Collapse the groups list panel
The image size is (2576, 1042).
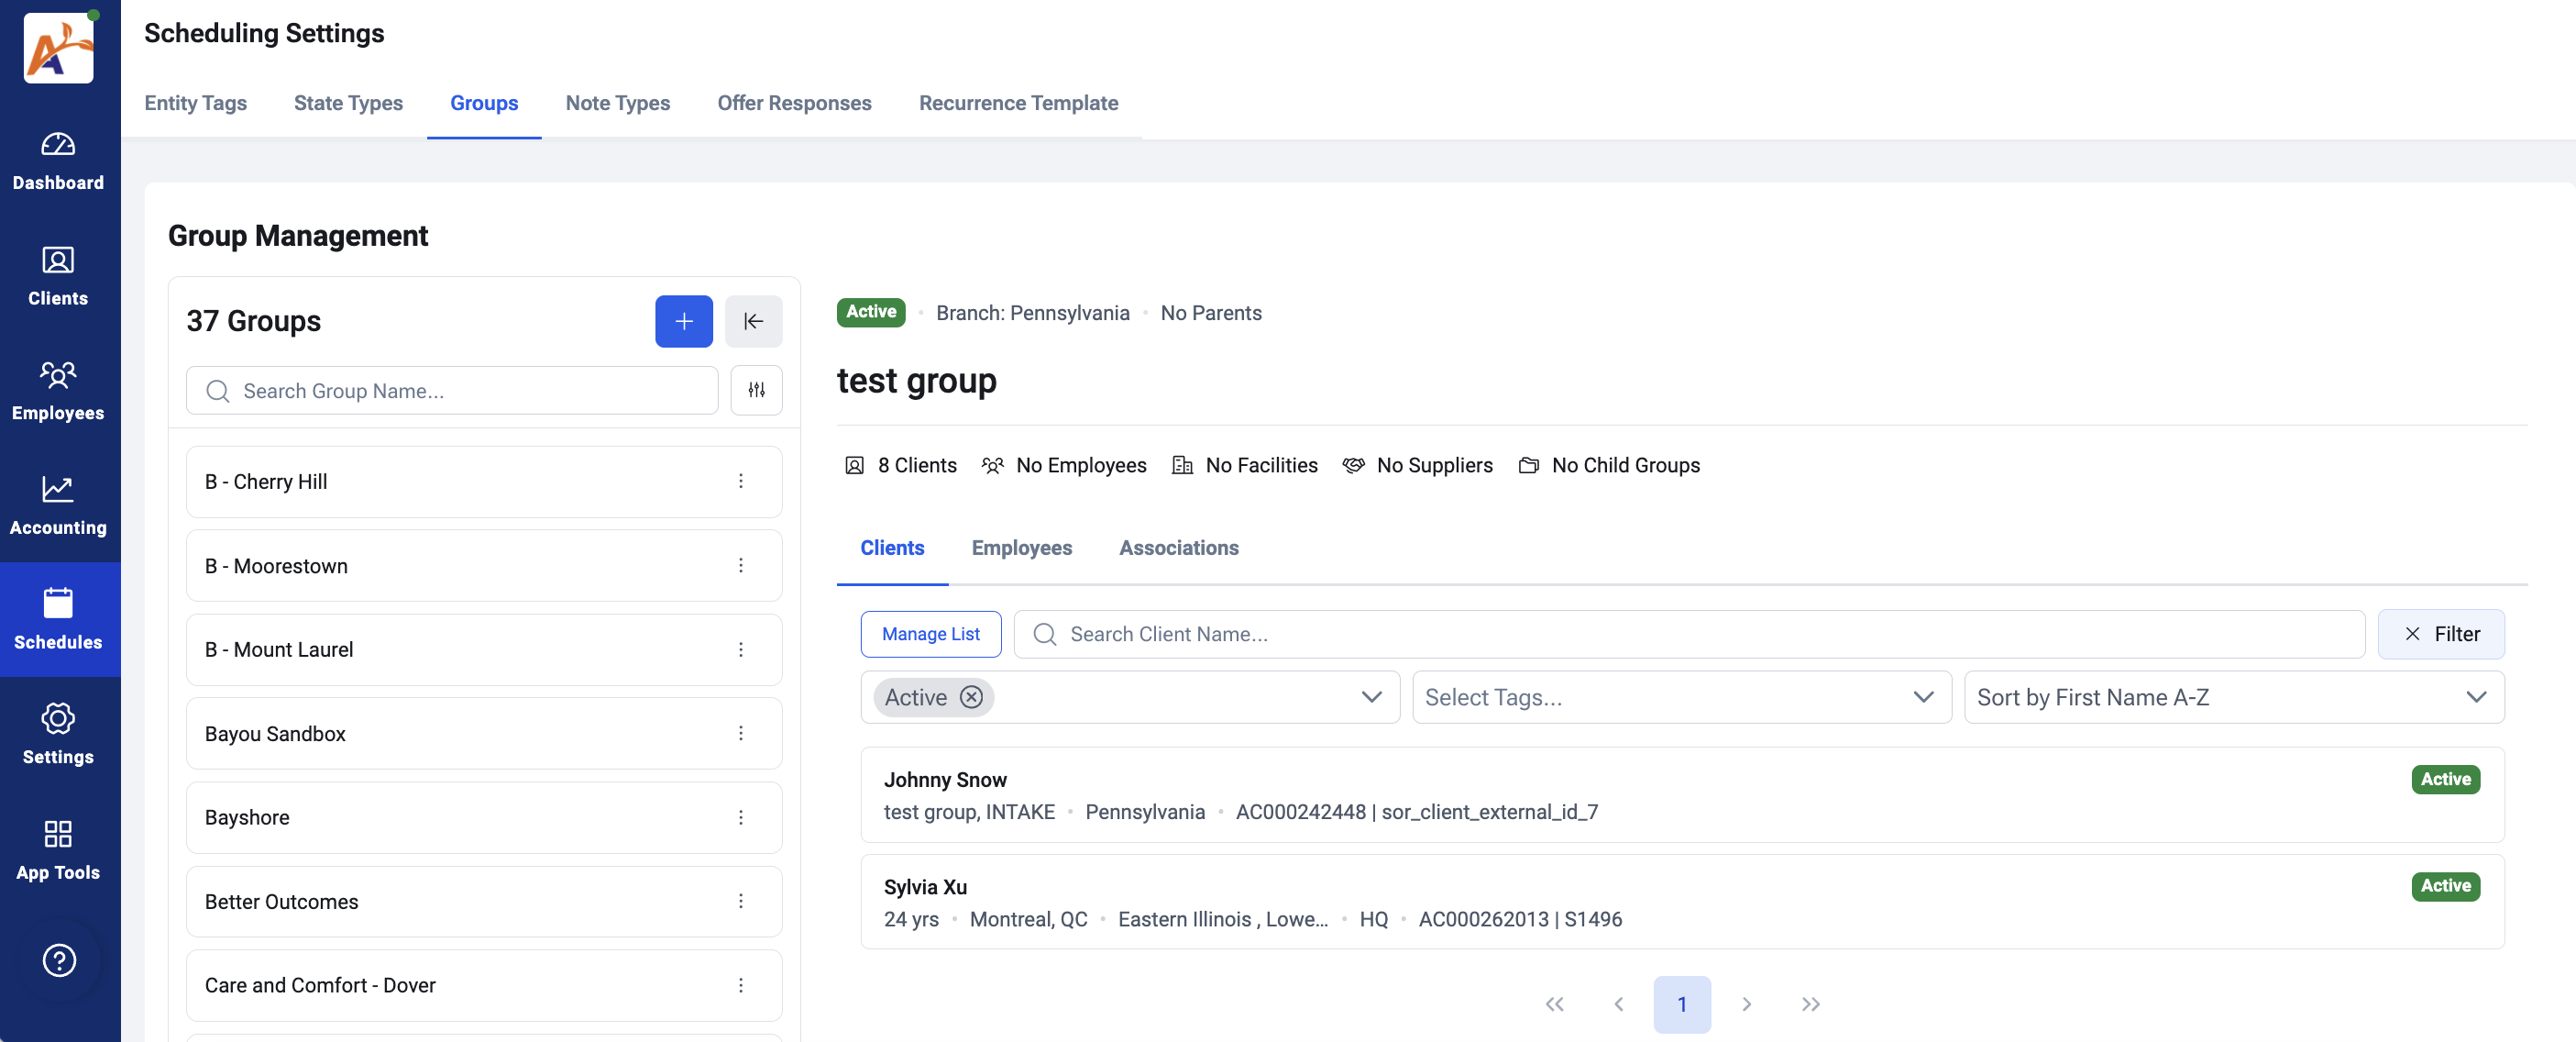coord(753,321)
